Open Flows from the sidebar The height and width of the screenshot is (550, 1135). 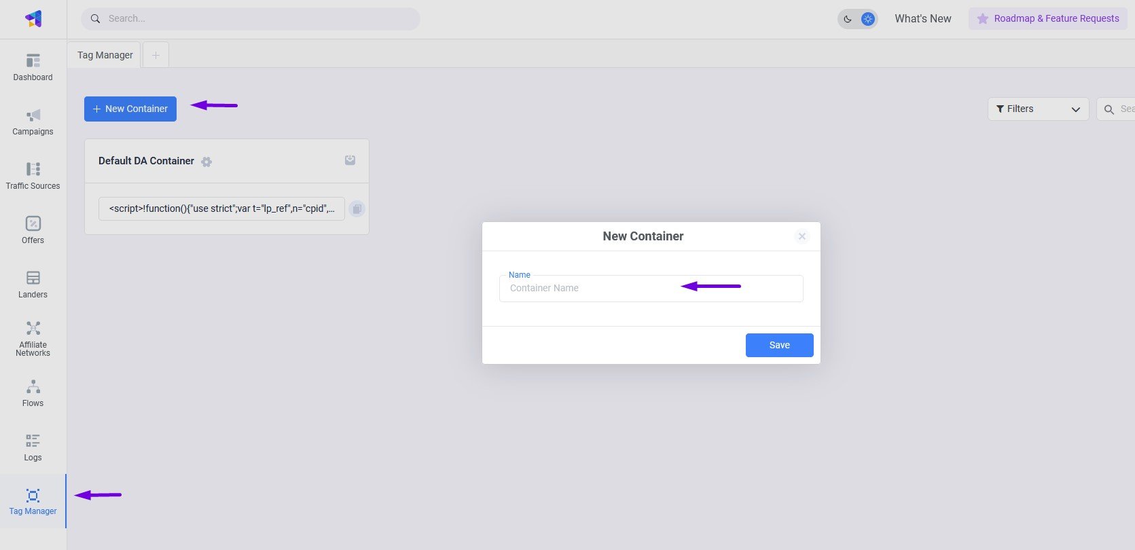33,394
